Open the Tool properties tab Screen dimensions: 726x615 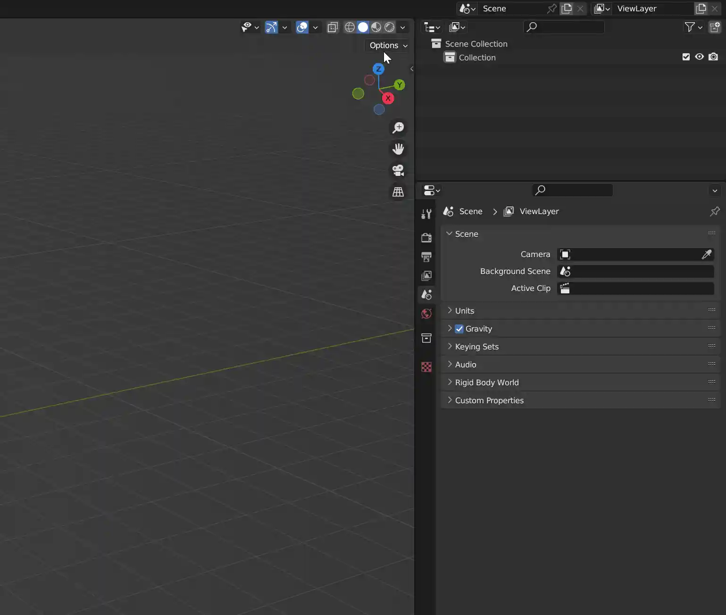[x=426, y=214]
